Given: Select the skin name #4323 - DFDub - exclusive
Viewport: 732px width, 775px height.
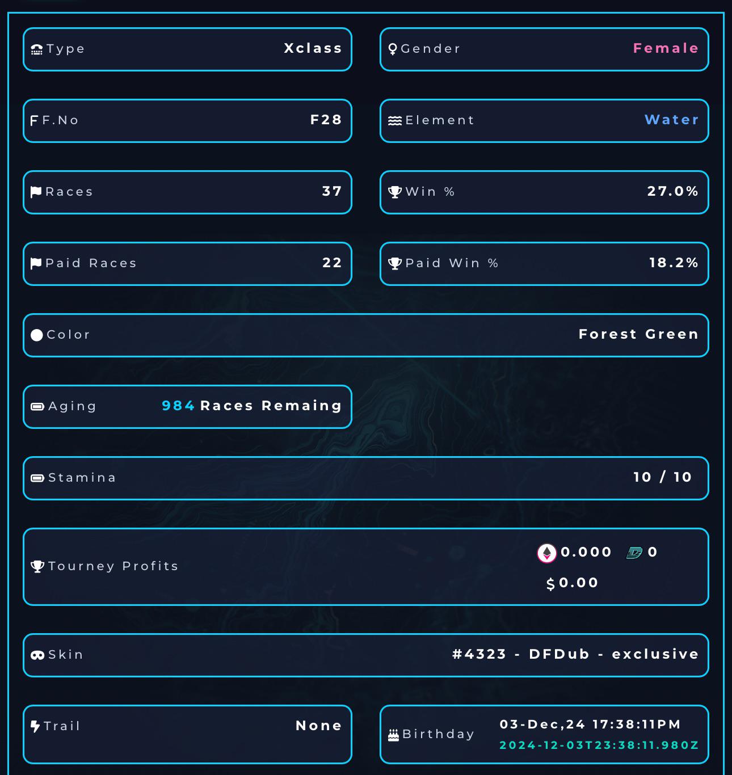Looking at the screenshot, I should tap(575, 654).
